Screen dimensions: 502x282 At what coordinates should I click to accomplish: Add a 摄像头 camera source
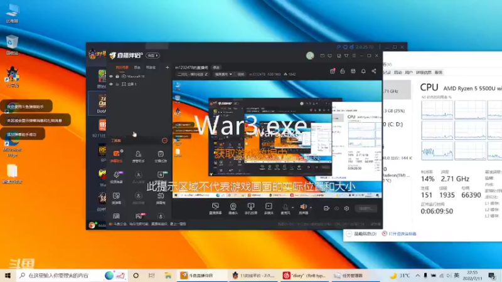[x=233, y=209]
